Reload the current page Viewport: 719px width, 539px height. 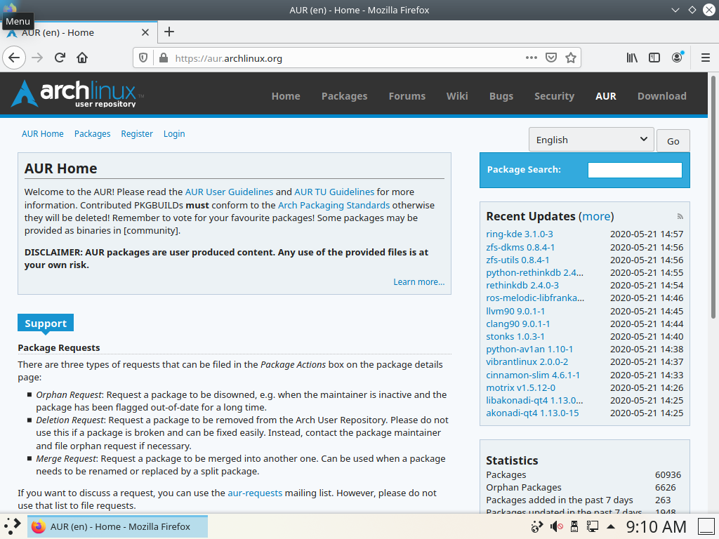click(60, 58)
